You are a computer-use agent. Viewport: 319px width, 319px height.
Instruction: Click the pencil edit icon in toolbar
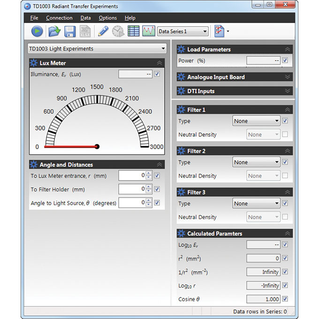click(x=103, y=31)
